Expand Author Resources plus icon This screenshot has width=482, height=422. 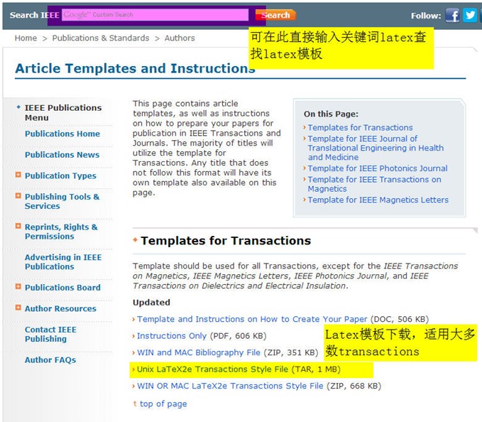[x=18, y=308]
